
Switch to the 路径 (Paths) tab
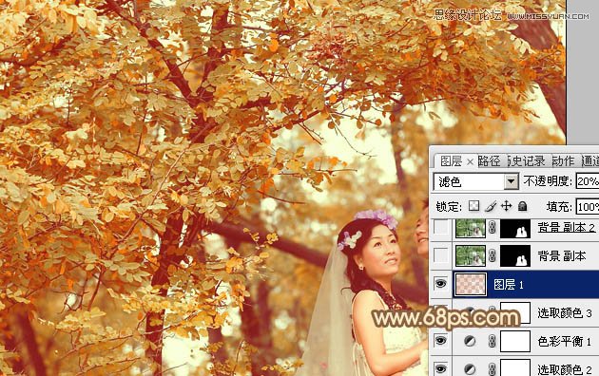tap(489, 161)
